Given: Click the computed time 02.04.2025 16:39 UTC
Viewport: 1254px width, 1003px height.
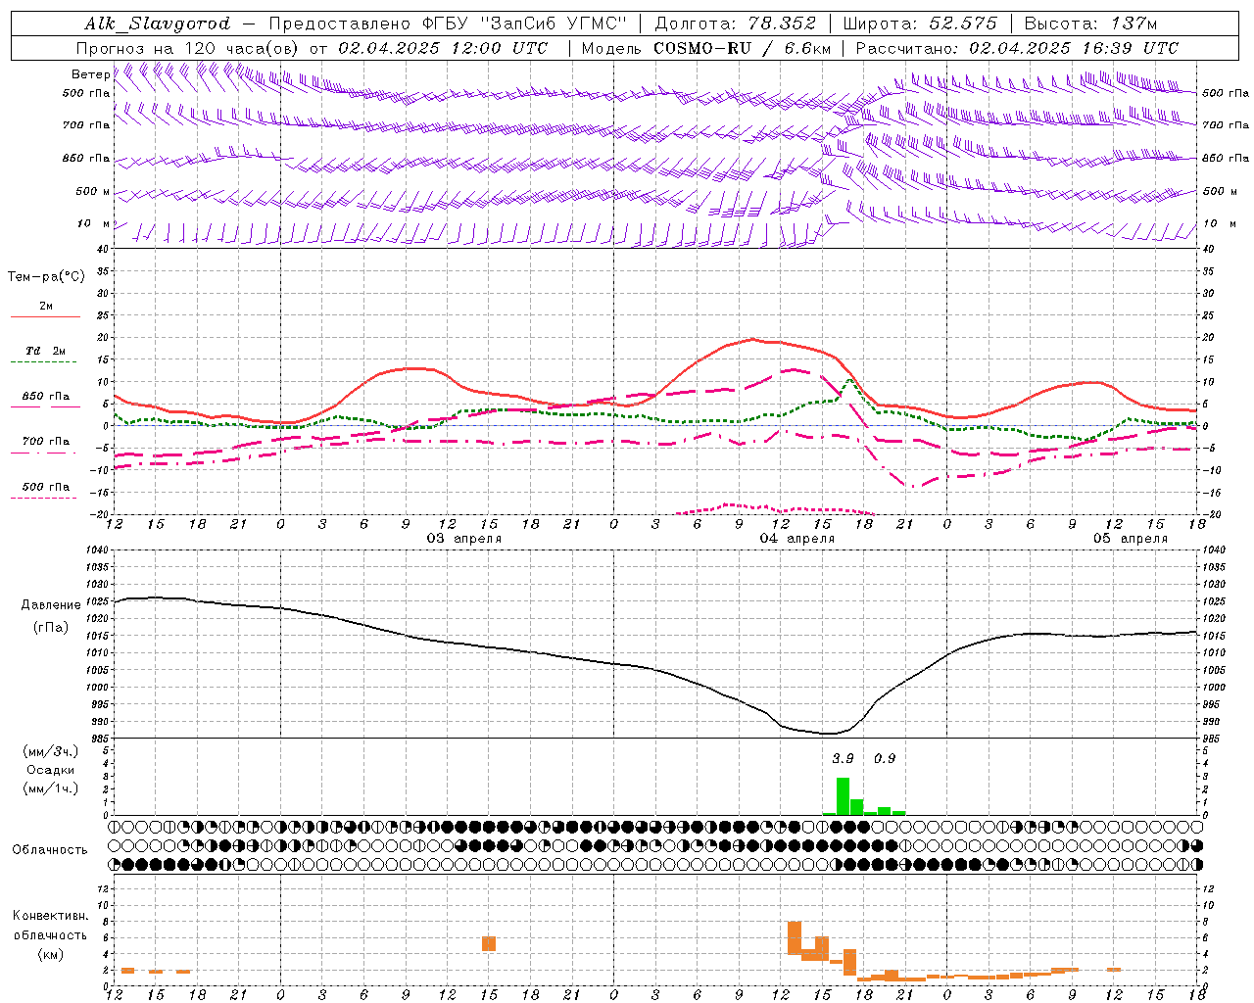Looking at the screenshot, I should 1074,48.
